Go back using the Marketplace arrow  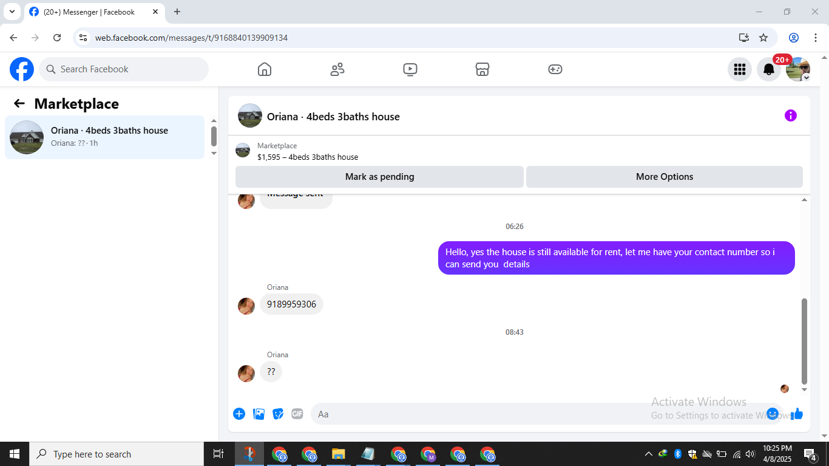point(19,104)
